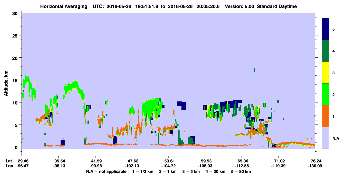Image resolution: width=350 pixels, height=179 pixels.
Task: Click the orange colorbar segment labeled 1
Action: (x=325, y=116)
